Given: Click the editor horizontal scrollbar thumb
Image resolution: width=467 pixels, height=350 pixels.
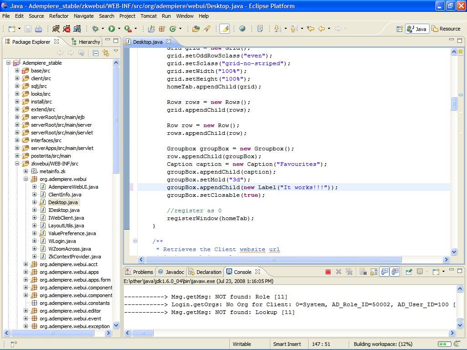Looking at the screenshot, I should pos(274,259).
